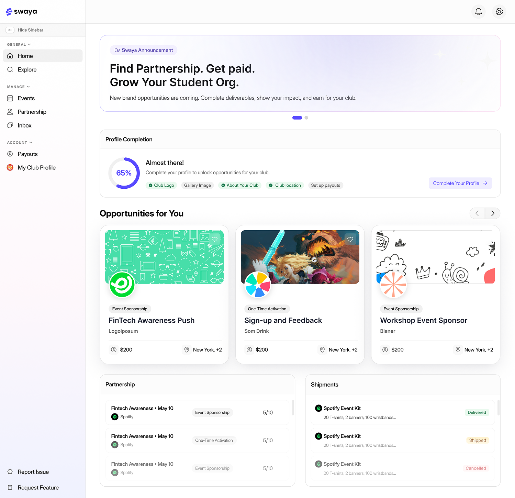Click the Shipments list scrollbar

[x=498, y=408]
